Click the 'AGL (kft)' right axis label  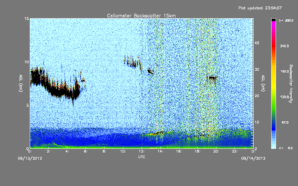(x=263, y=83)
